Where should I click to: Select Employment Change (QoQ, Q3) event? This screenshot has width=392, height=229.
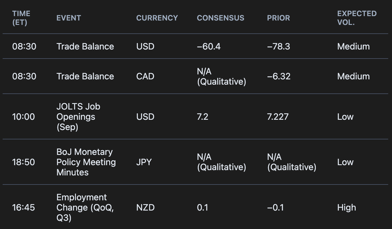(x=85, y=208)
